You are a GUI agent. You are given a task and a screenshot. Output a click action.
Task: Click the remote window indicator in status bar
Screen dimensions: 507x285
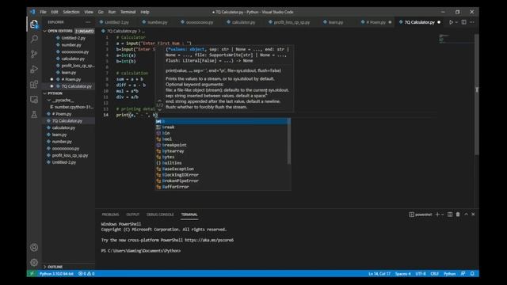click(32, 274)
